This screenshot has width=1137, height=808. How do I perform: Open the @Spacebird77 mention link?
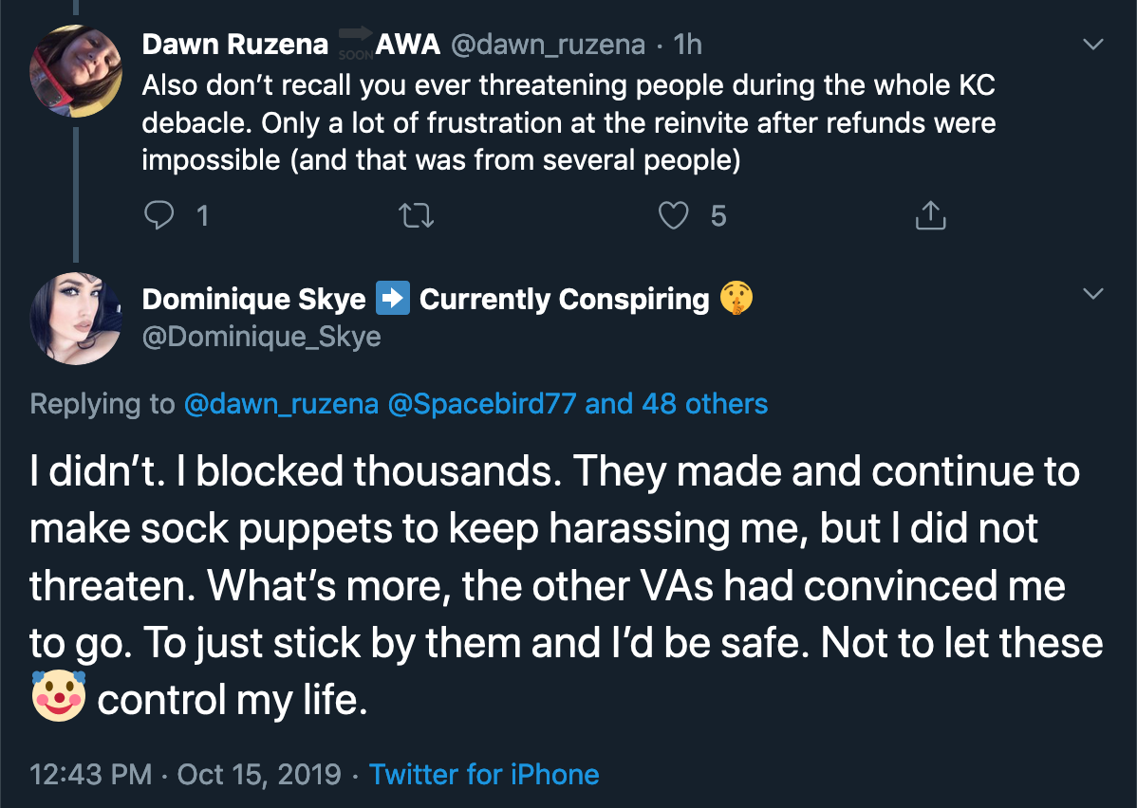point(482,404)
